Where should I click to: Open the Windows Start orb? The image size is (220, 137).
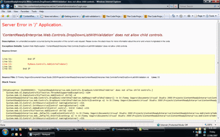tap(5, 132)
